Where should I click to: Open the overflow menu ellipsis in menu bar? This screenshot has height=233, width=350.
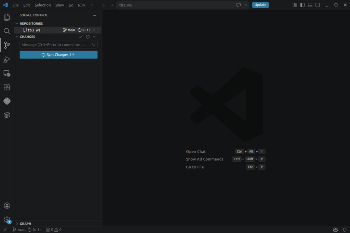[x=93, y=5]
